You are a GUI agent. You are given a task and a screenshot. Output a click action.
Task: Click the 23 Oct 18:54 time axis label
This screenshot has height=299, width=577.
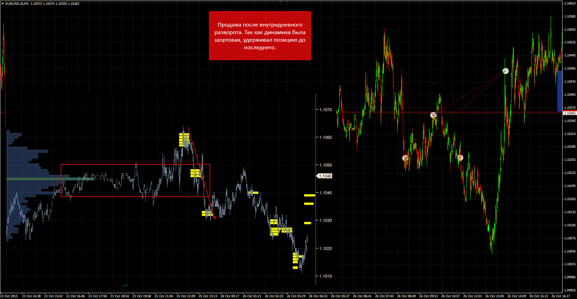point(120,296)
